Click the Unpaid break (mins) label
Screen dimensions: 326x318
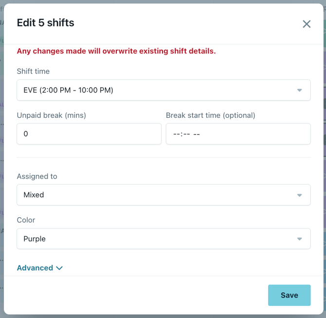click(51, 115)
